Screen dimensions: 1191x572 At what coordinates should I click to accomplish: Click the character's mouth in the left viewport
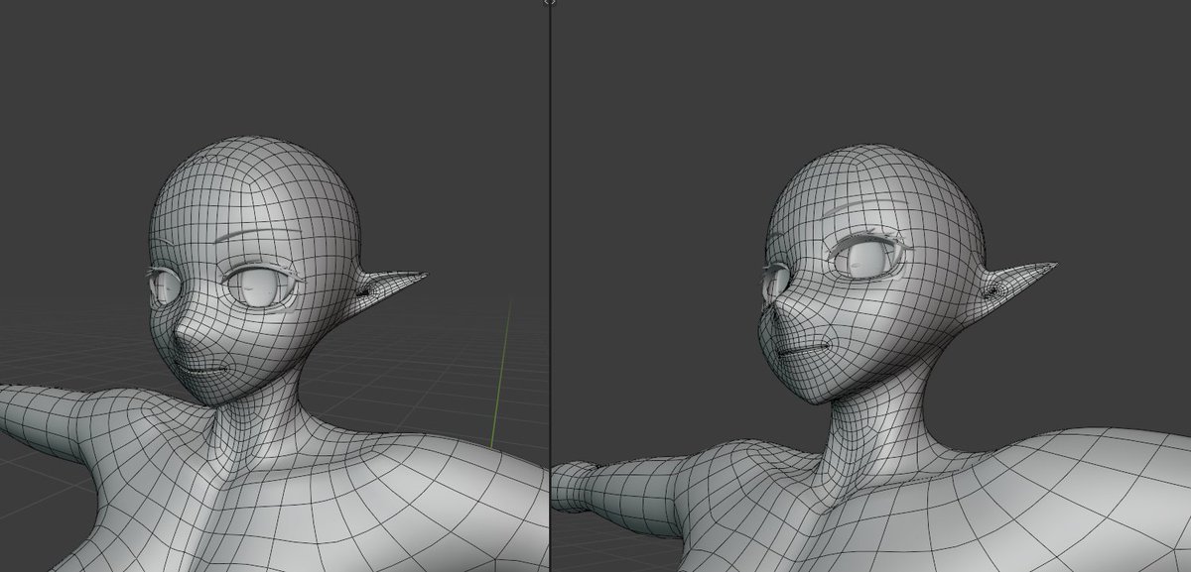tap(206, 369)
